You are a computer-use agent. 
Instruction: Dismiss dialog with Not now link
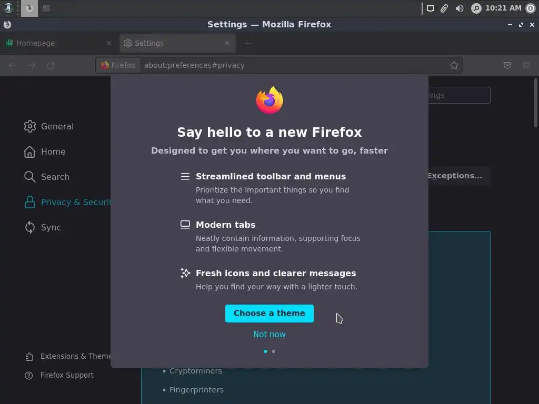(269, 334)
